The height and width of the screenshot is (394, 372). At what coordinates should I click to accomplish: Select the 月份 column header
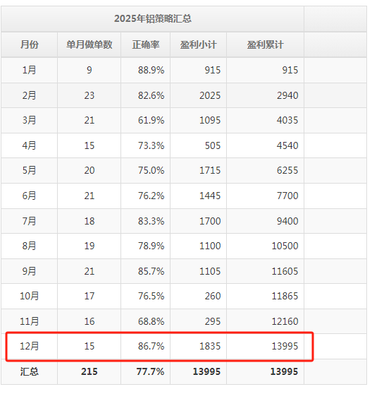pyautogui.click(x=30, y=45)
